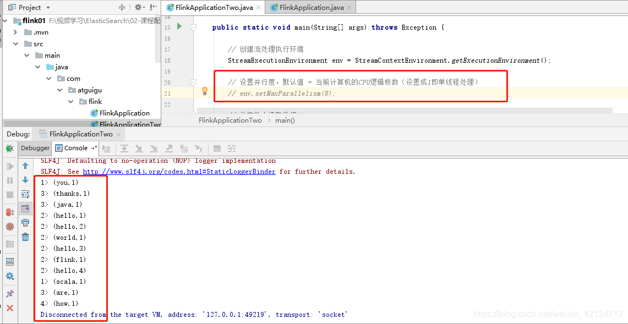
Task: Switch to the Debugger tab
Action: click(x=35, y=148)
